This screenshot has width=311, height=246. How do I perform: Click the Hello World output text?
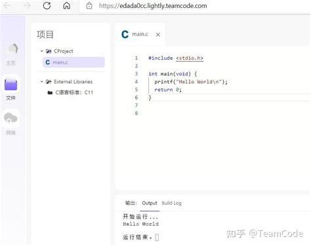(140, 224)
